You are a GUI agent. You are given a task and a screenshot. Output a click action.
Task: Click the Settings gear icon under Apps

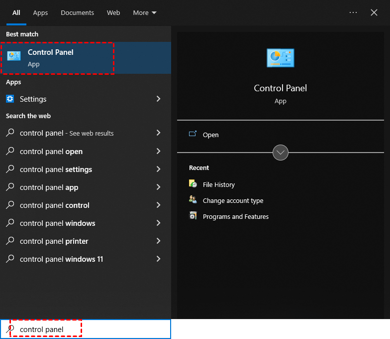pos(10,99)
